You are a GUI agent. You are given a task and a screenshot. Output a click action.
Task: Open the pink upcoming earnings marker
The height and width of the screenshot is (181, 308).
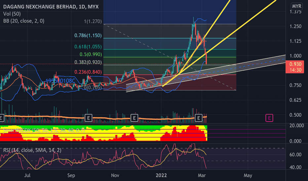click(269, 118)
